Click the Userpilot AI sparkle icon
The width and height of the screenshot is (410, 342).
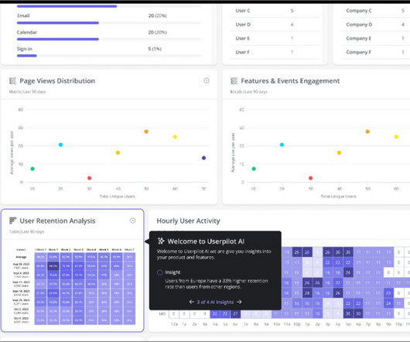[161, 241]
